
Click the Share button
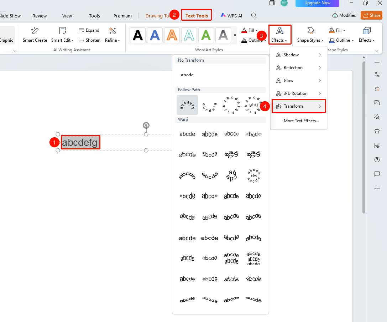point(371,15)
